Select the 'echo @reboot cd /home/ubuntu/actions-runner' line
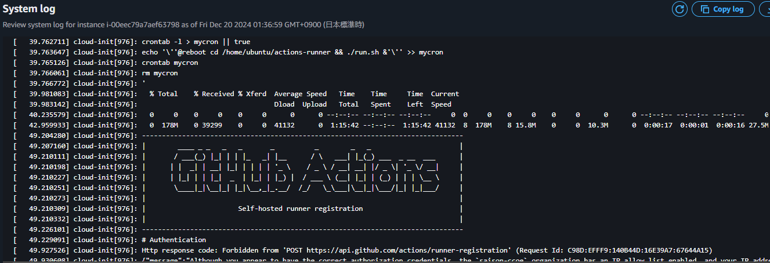The image size is (770, 263). point(227,52)
